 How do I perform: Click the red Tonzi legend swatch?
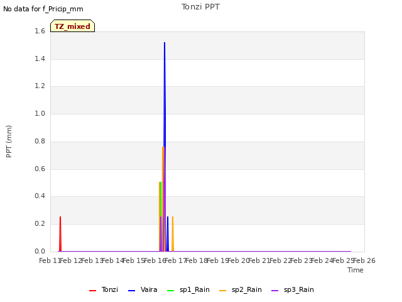click(x=92, y=291)
